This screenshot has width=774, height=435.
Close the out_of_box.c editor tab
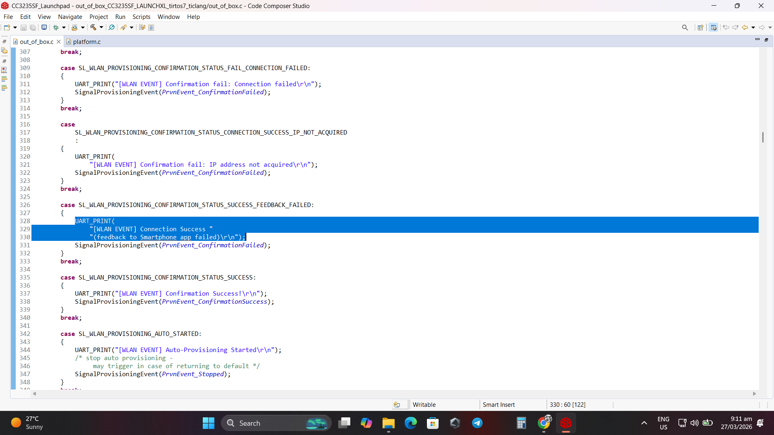click(x=58, y=41)
